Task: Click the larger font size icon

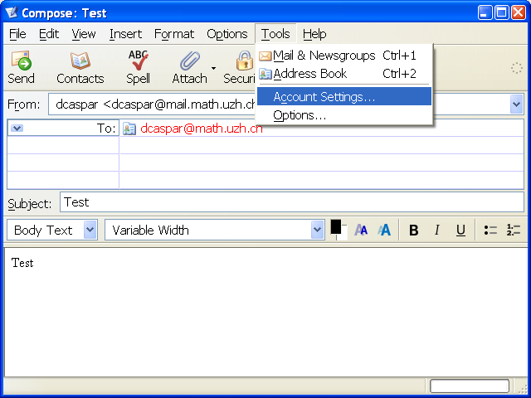Action: [x=384, y=231]
